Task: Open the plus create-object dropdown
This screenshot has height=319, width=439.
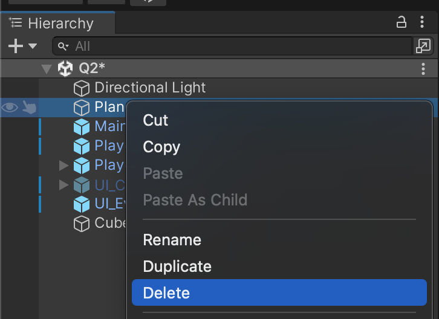Action: coord(22,46)
